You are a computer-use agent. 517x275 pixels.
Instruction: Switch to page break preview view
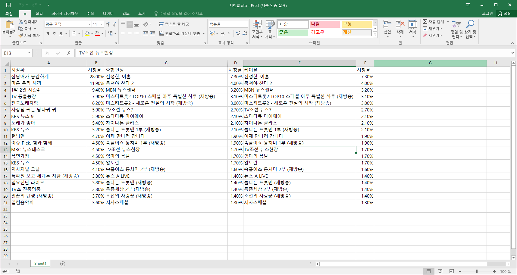(x=451, y=271)
